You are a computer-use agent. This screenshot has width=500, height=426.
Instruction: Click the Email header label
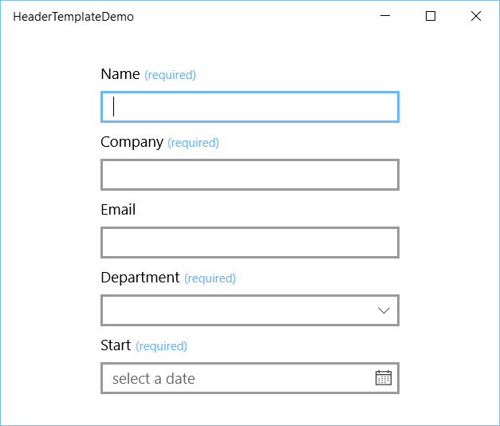[118, 210]
